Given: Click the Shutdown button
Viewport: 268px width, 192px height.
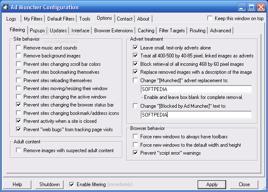Looking at the screenshot, I should 49,184.
